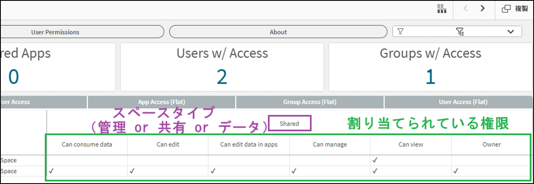Expand the filter pane chevron

pos(511,31)
